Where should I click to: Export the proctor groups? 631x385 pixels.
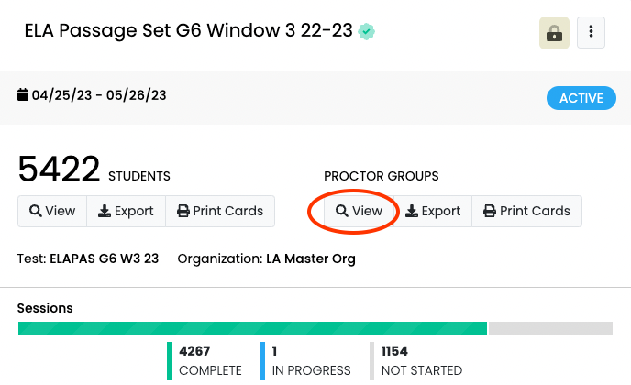[x=433, y=211]
